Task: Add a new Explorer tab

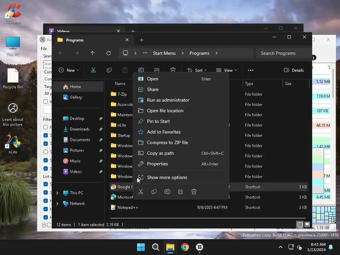Action: [x=141, y=40]
